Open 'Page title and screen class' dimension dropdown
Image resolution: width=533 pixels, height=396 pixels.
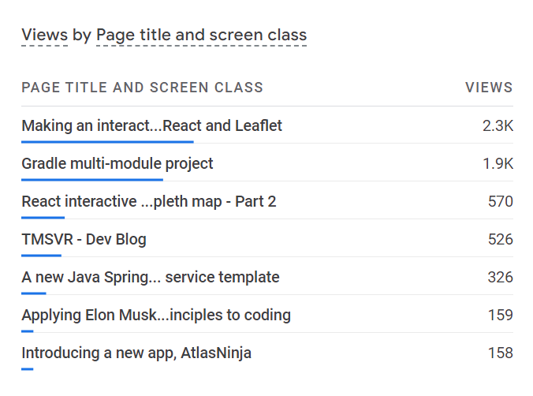click(201, 35)
